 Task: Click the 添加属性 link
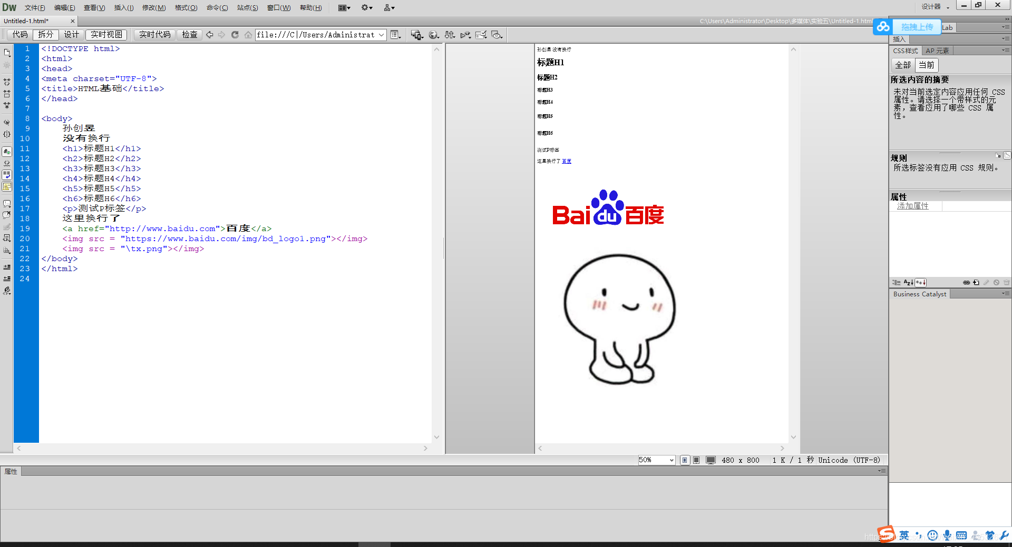913,206
